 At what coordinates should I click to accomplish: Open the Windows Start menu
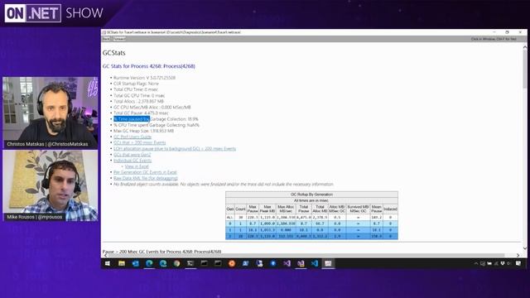(x=108, y=263)
